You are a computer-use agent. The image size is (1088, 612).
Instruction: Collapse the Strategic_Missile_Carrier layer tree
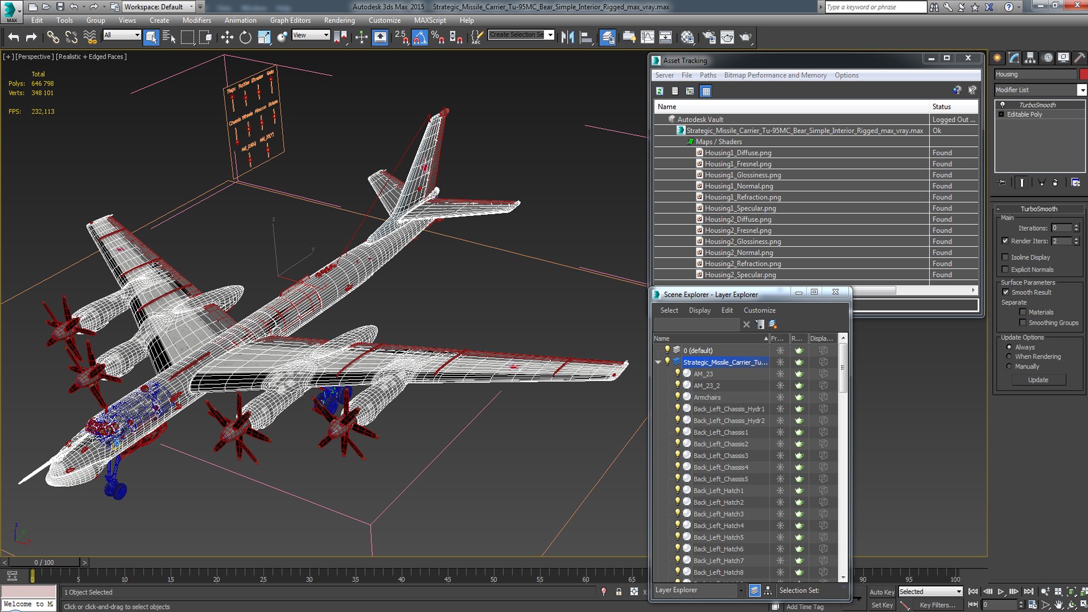click(x=658, y=362)
